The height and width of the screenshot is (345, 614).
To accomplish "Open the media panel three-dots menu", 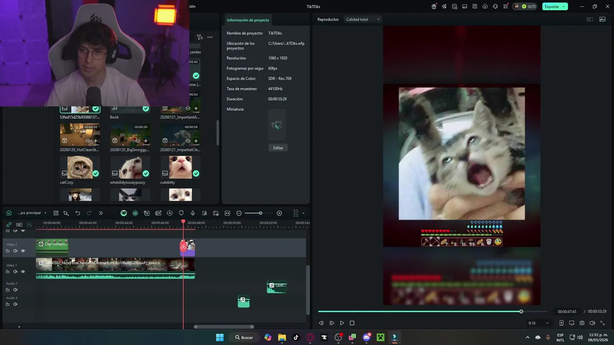I will coord(210,37).
